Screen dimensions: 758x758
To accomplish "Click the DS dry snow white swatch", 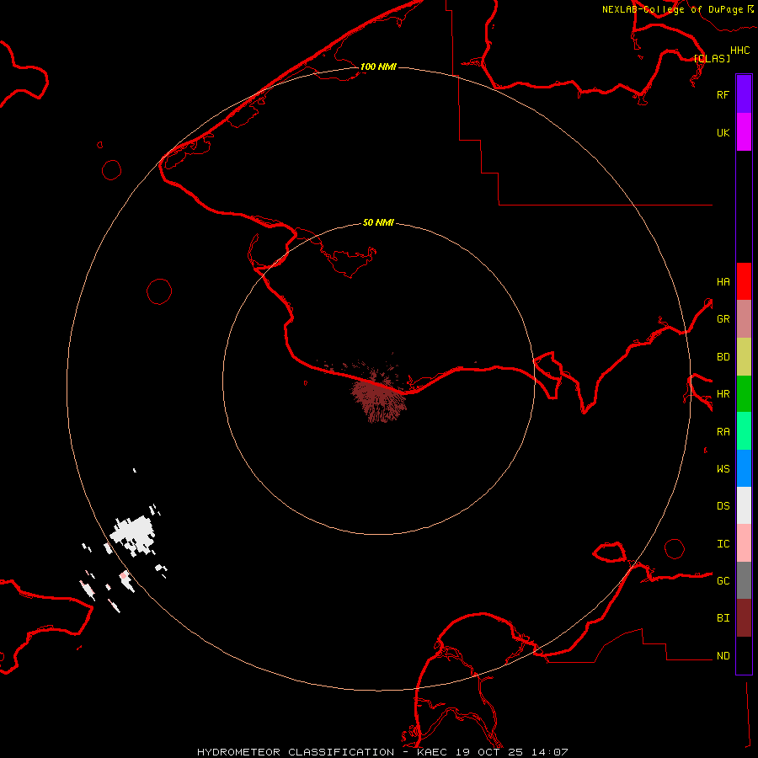I will (x=744, y=505).
